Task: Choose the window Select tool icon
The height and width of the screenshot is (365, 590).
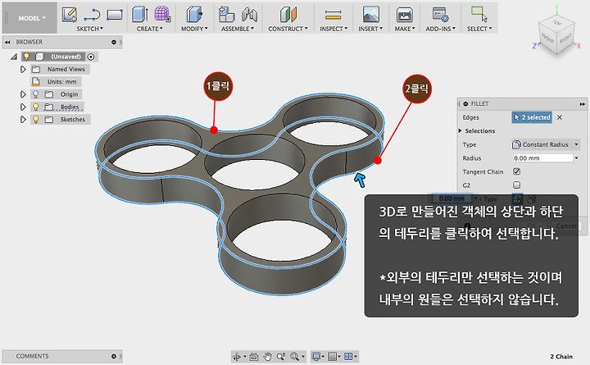Action: (479, 14)
